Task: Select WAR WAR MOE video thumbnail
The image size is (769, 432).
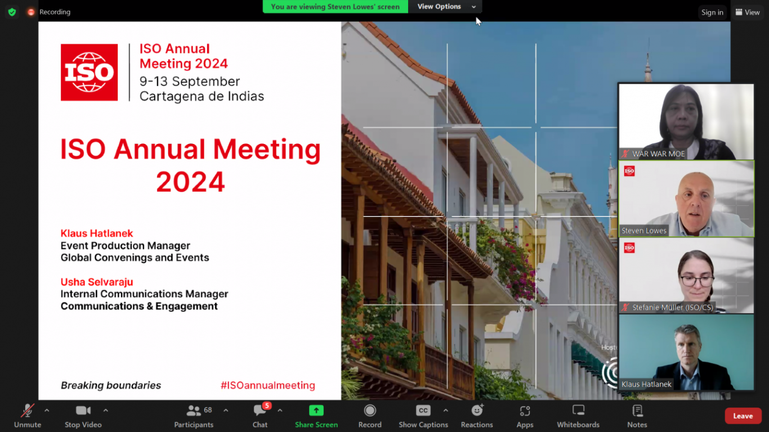Action: point(686,122)
